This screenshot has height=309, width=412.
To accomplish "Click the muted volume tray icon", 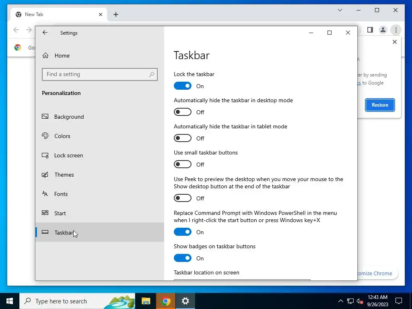I will click(x=360, y=301).
